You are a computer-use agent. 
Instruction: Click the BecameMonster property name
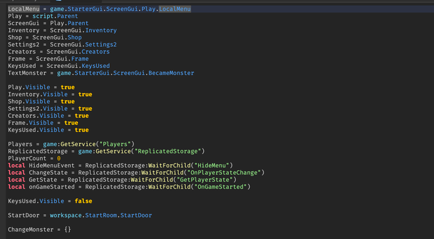171,73
